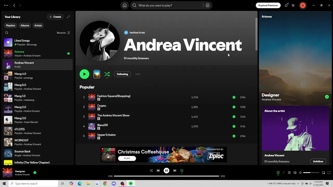The width and height of the screenshot is (333, 187).
Task: Open Mang 4.0 playlist
Action: click(x=38, y=76)
